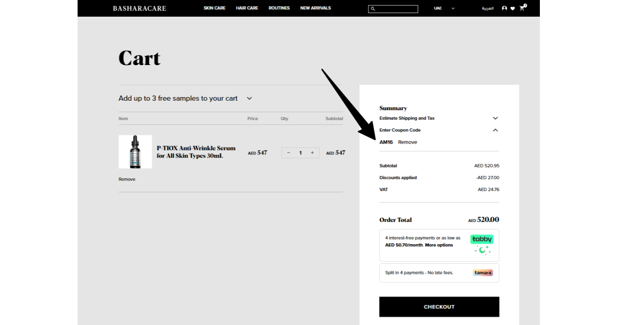The image size is (617, 325).
Task: Click More options in tabby offer
Action: pyautogui.click(x=439, y=245)
